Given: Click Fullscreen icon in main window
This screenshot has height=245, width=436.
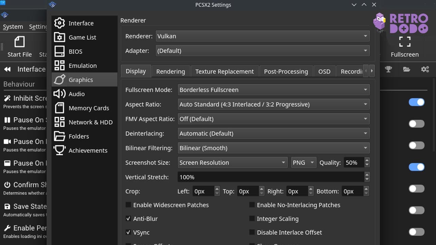Looking at the screenshot, I should [x=405, y=47].
